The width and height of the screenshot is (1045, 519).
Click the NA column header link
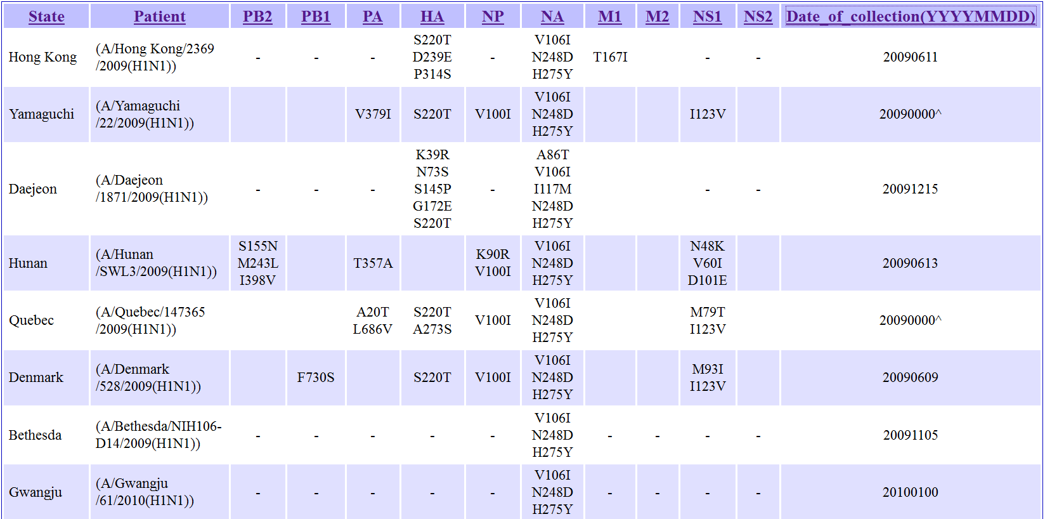(x=552, y=16)
